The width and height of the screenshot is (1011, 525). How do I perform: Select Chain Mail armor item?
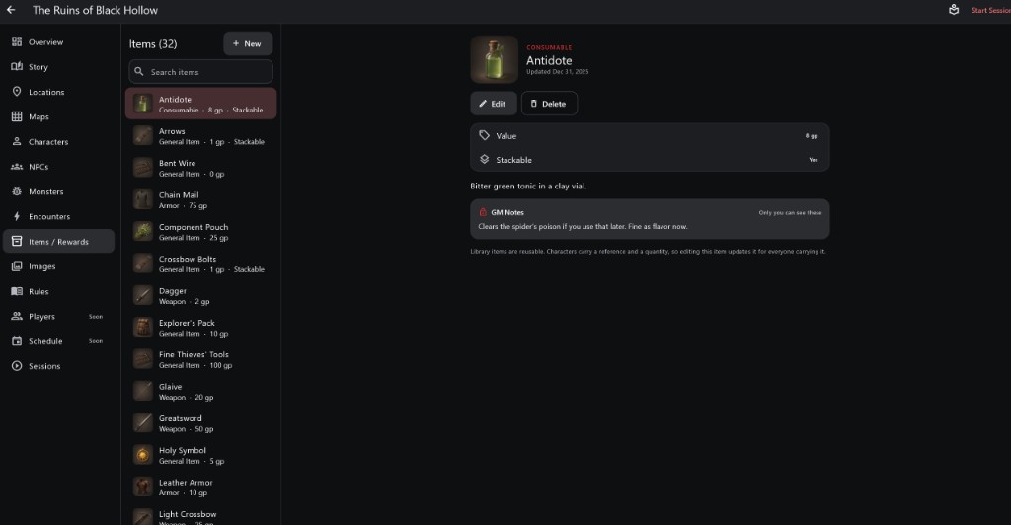click(200, 199)
